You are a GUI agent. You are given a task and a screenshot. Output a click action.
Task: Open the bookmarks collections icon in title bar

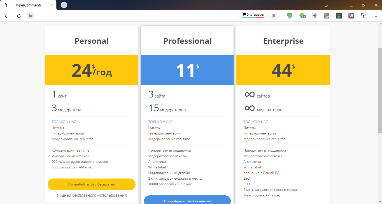327,5
